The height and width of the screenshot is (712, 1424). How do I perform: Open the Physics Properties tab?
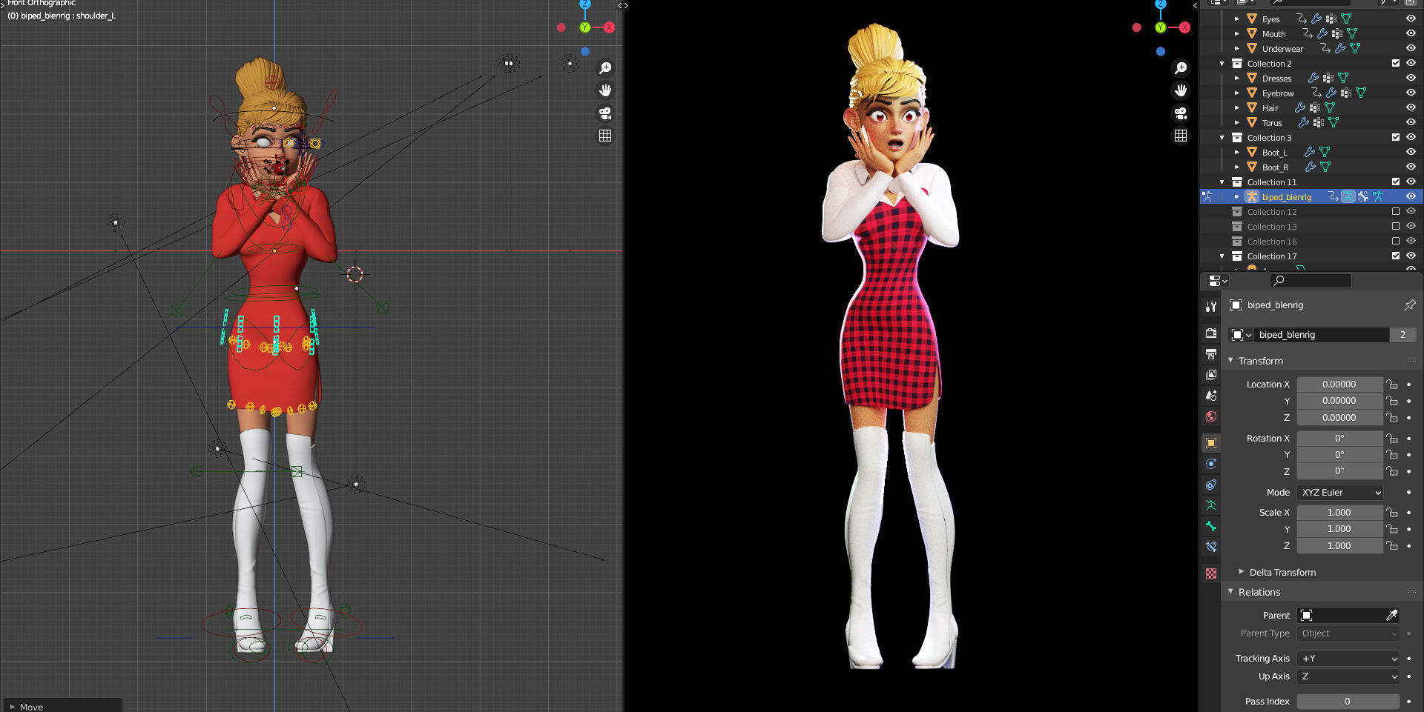pos(1211,463)
